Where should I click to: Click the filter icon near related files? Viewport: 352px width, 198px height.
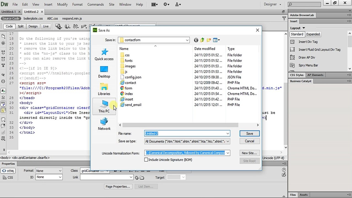coord(284,18)
